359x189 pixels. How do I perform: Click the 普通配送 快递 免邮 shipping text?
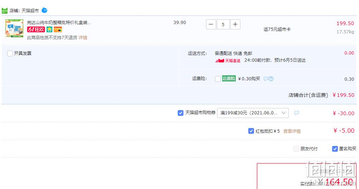pyautogui.click(x=233, y=53)
